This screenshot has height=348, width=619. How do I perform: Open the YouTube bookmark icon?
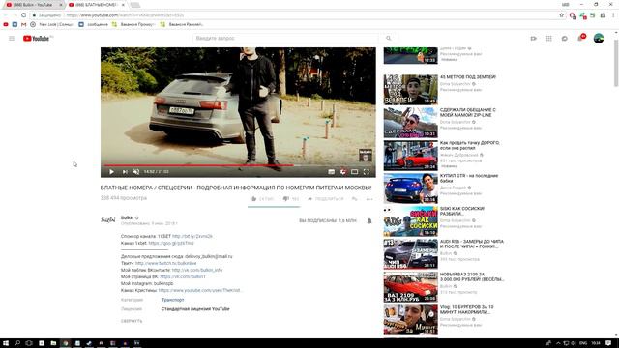6,24
